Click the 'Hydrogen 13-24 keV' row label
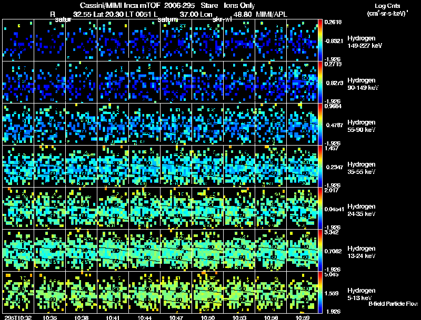The width and height of the screenshot is (421, 320). tap(361, 252)
